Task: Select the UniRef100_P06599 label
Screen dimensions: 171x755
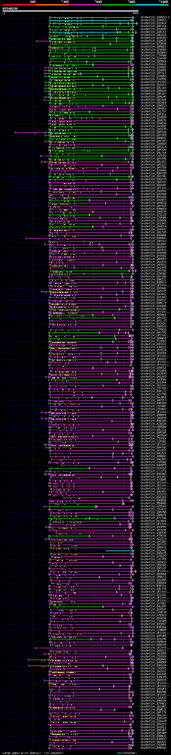Action: click(x=153, y=79)
